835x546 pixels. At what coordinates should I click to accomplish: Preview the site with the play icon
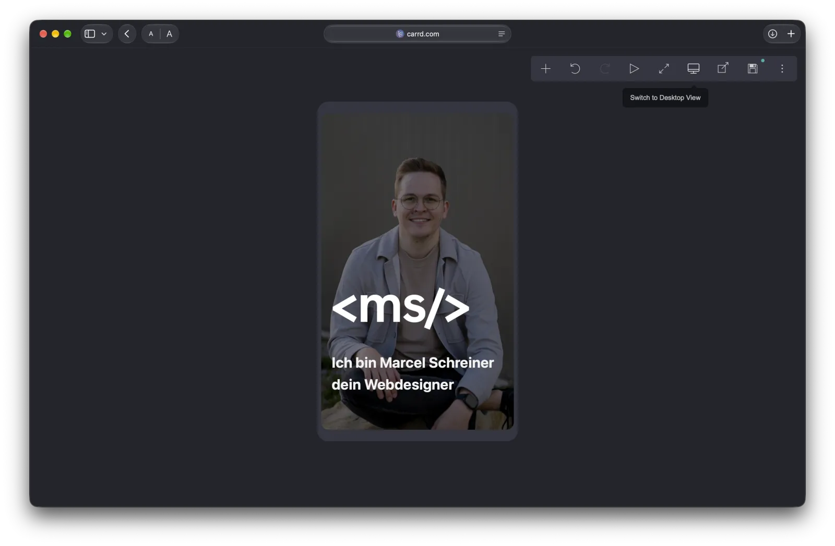coord(634,69)
